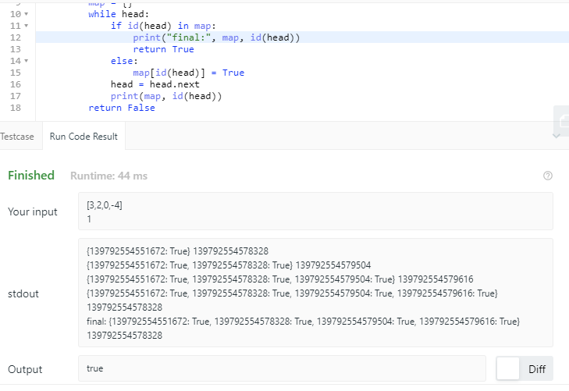Click the 'if id(head) in map:' line
Image resolution: width=569 pixels, height=391 pixels.
163,26
